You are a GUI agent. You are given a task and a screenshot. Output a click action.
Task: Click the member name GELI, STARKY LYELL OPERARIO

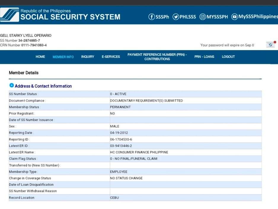pyautogui.click(x=26, y=35)
